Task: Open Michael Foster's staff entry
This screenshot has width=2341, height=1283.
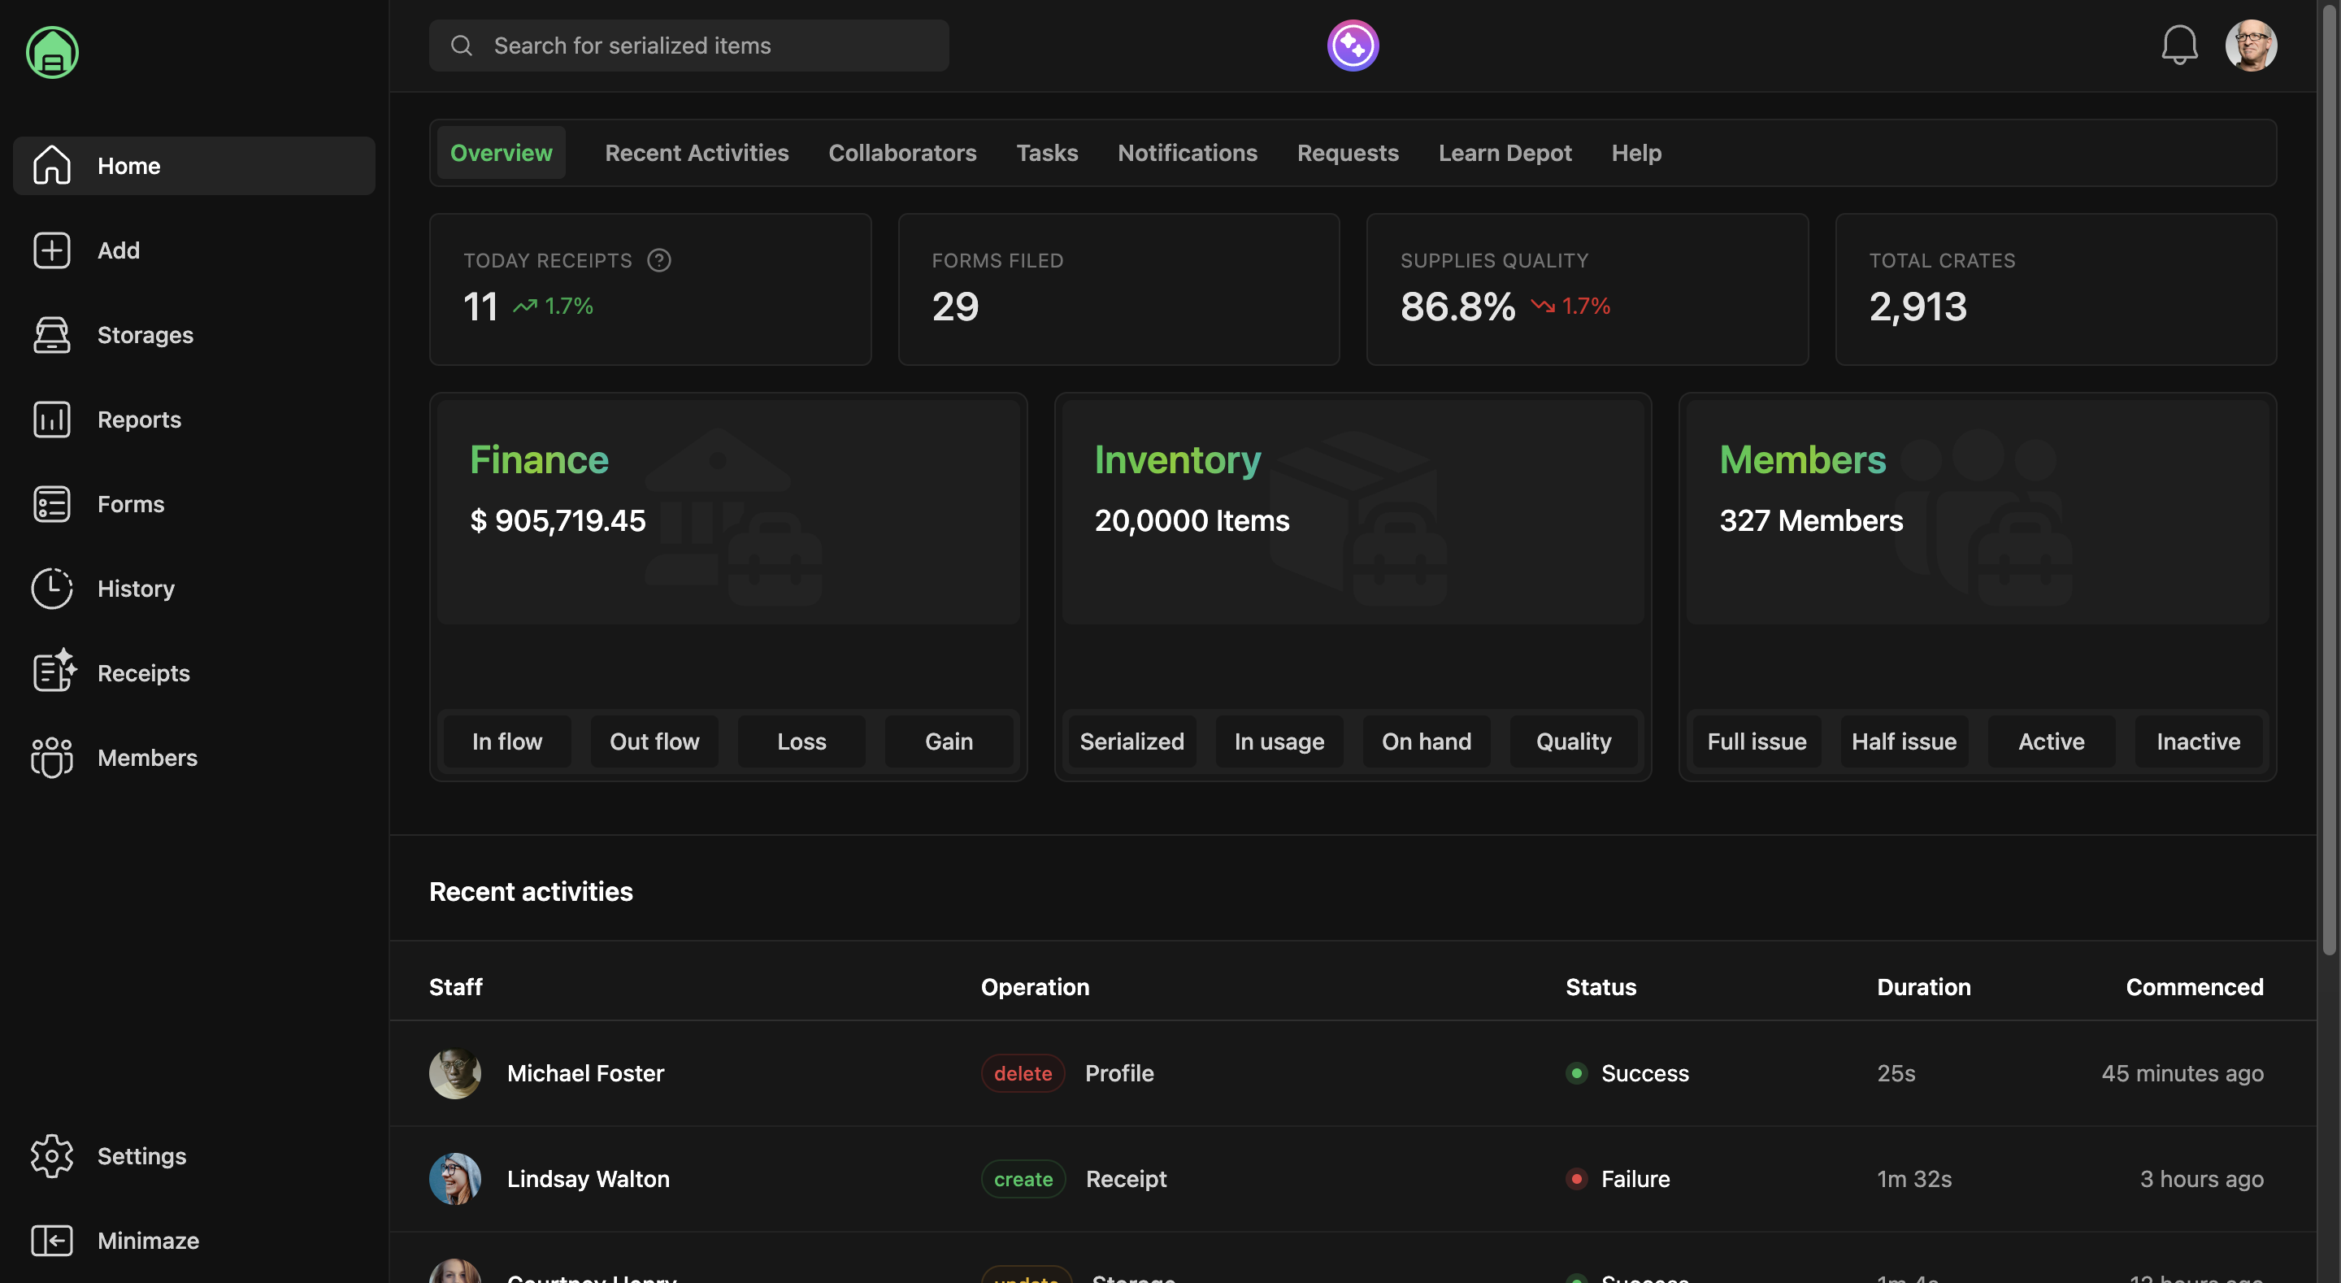Action: coord(585,1073)
